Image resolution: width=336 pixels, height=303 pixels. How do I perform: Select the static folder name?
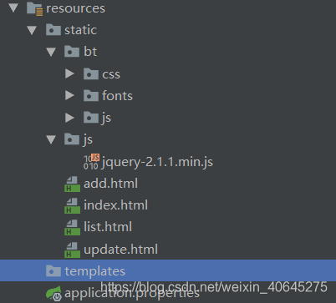[81, 30]
